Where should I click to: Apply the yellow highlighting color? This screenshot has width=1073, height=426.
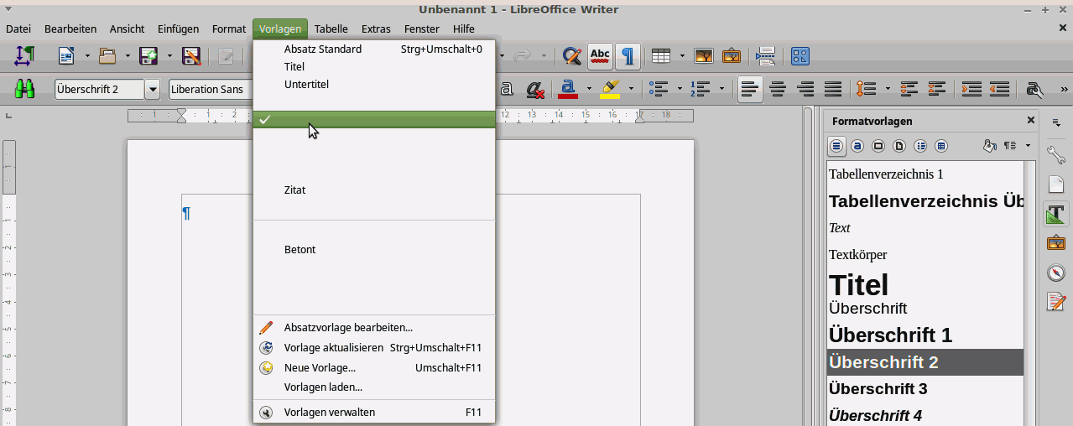(610, 89)
